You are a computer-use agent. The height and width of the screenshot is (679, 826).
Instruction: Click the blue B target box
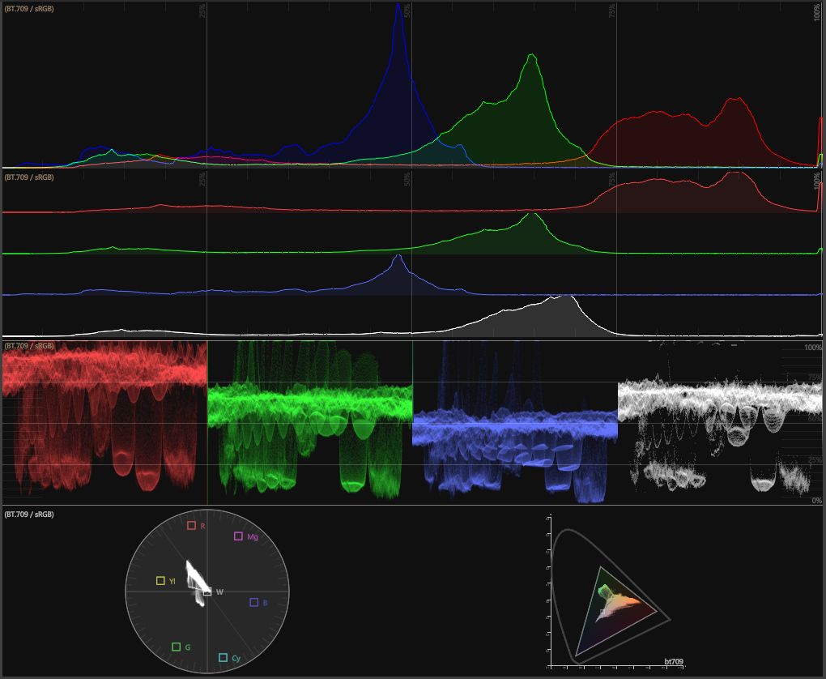click(x=254, y=602)
